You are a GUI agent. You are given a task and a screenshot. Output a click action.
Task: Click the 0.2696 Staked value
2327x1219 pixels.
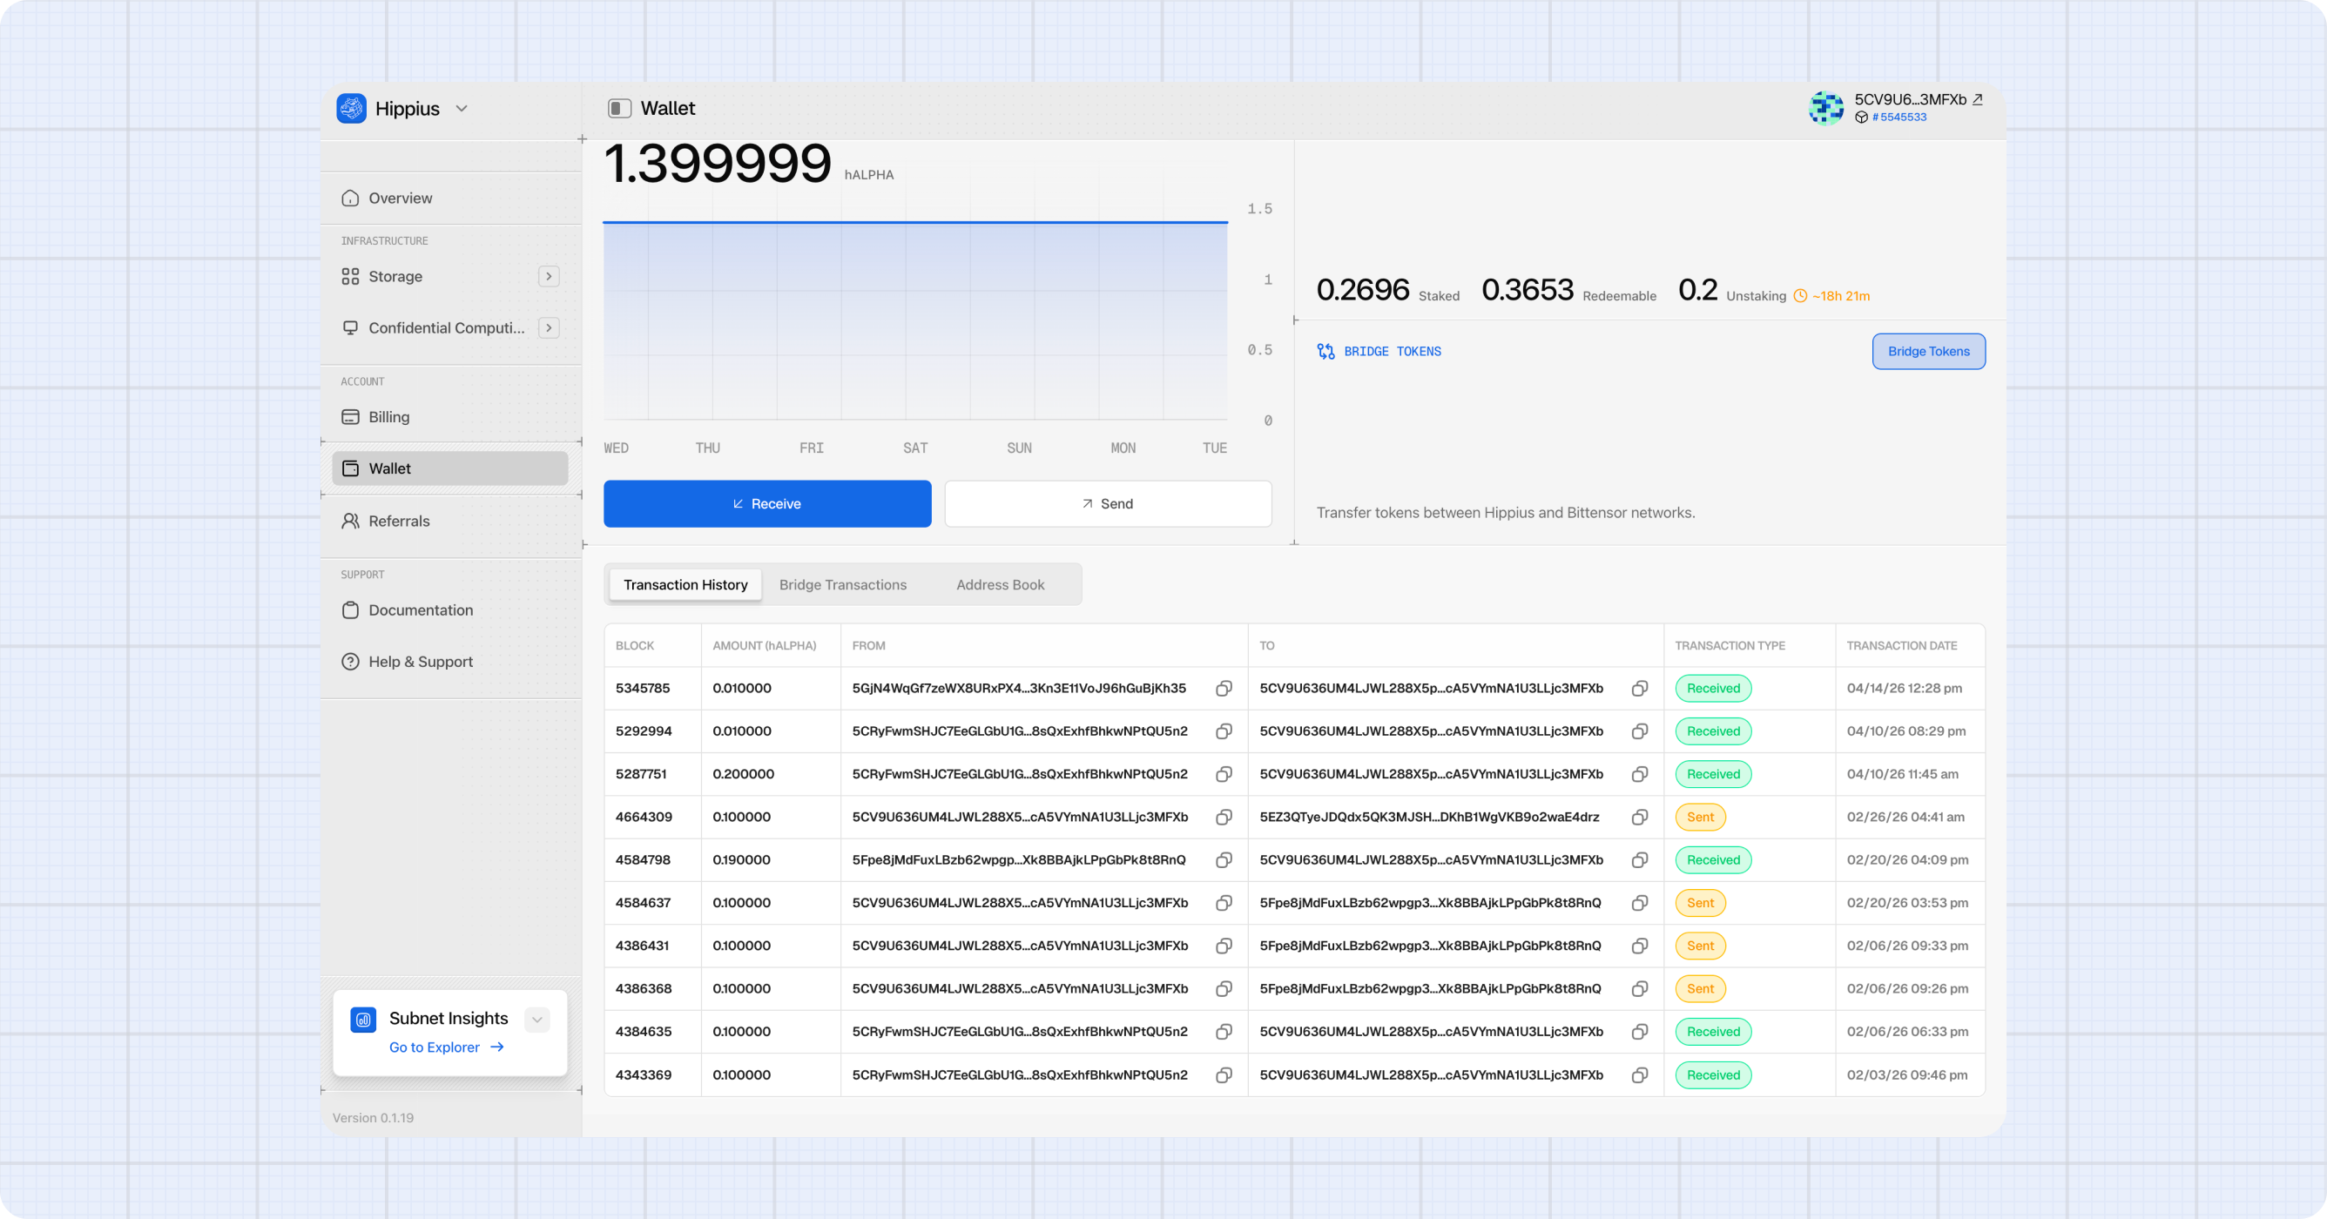(x=1362, y=290)
